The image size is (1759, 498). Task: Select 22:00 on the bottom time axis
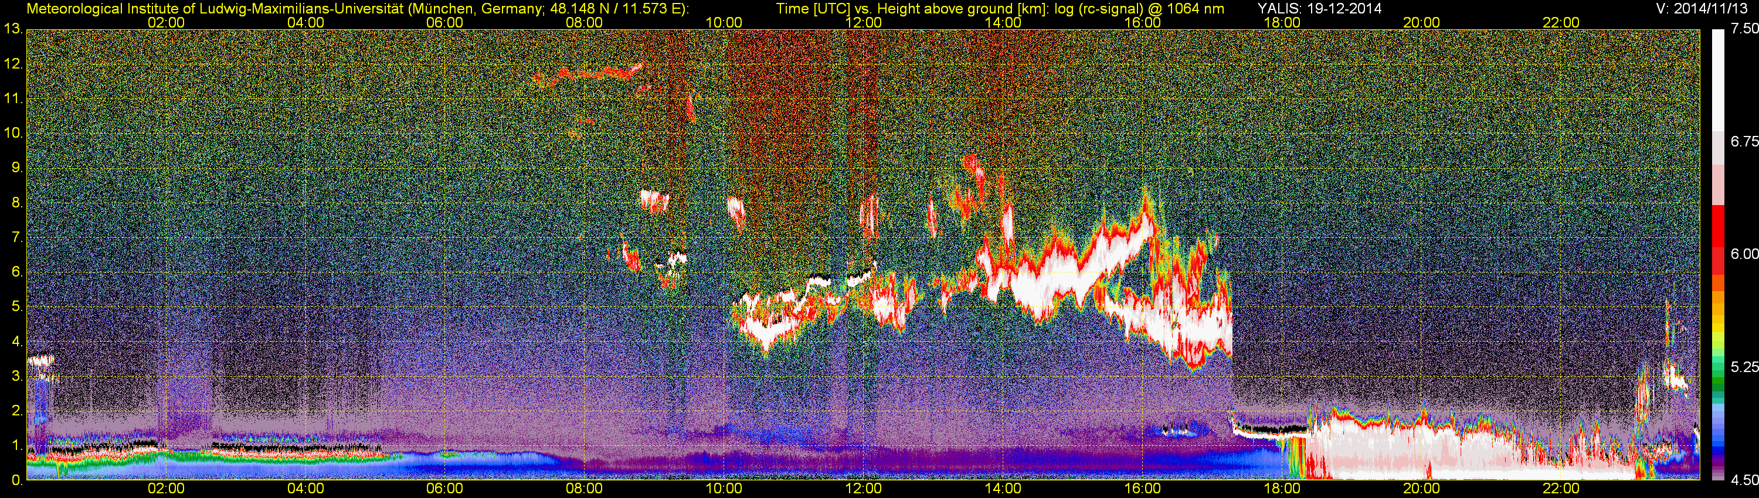[1561, 489]
